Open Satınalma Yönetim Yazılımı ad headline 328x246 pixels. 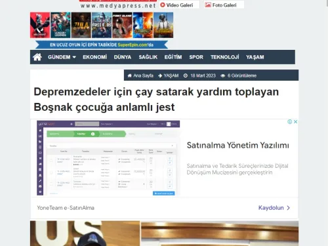click(x=238, y=146)
